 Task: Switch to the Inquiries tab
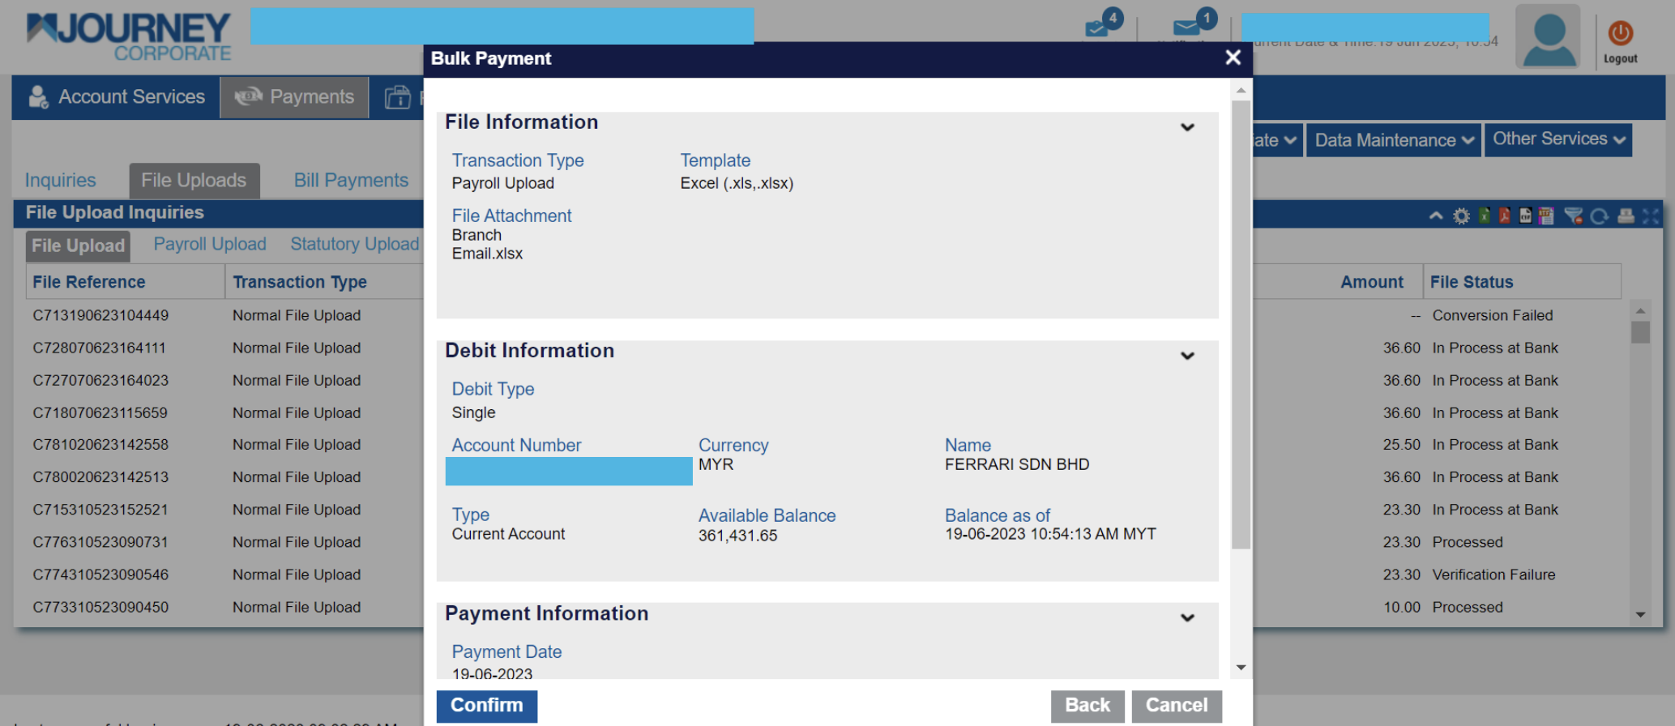click(60, 181)
